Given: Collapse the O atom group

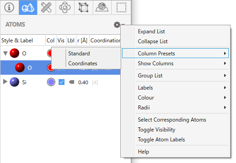Looking at the screenshot, I should tap(5, 53).
